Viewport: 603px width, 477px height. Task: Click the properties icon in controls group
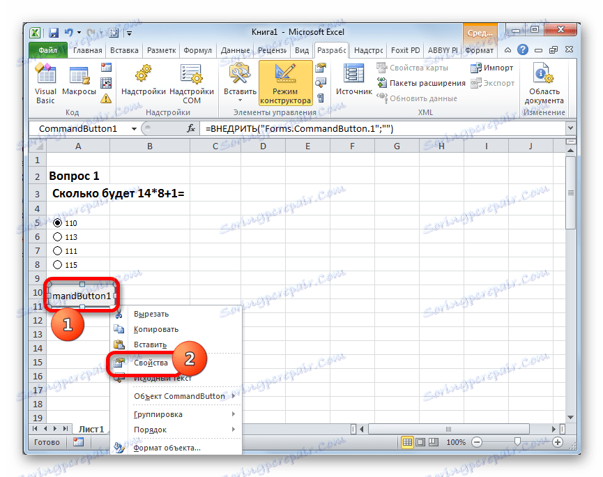(x=321, y=68)
